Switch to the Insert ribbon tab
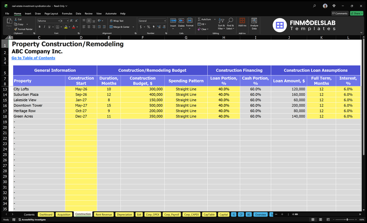This screenshot has width=367, height=223. tap(28, 13)
